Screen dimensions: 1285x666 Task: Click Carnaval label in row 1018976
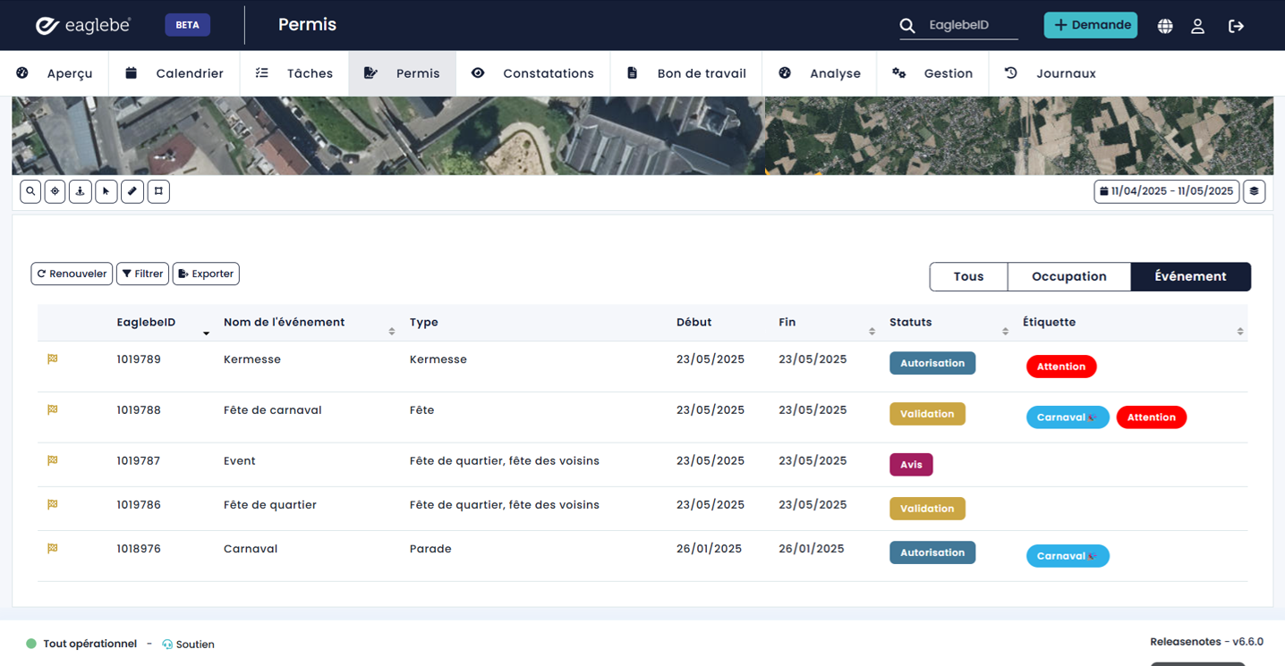pyautogui.click(x=1068, y=556)
